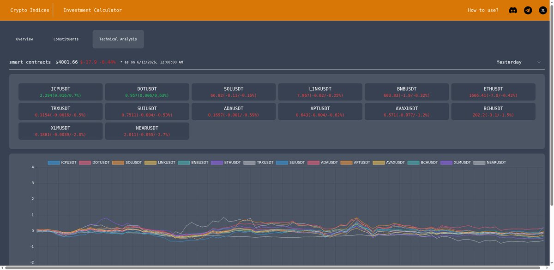Click the DOTUSDT price card
This screenshot has width=554, height=270.
point(147,92)
